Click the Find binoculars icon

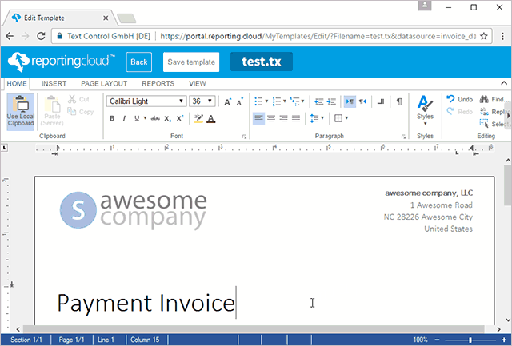484,99
